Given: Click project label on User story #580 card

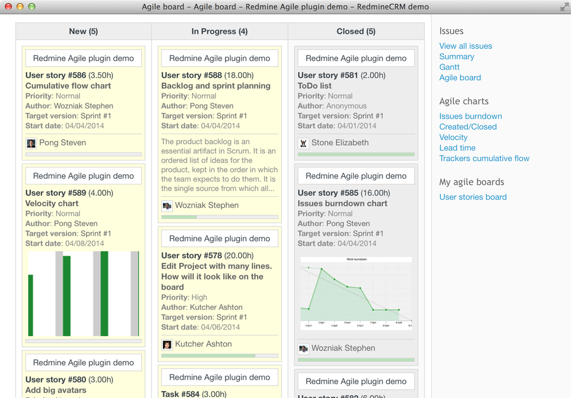Looking at the screenshot, I should click(83, 363).
